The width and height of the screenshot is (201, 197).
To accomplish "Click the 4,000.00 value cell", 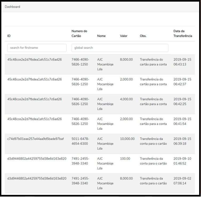I will 126,99.
